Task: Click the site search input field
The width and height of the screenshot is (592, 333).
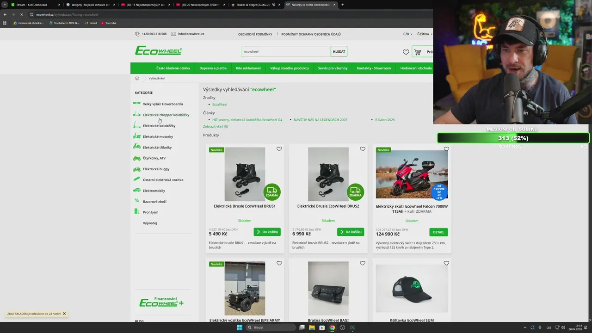Action: point(286,51)
